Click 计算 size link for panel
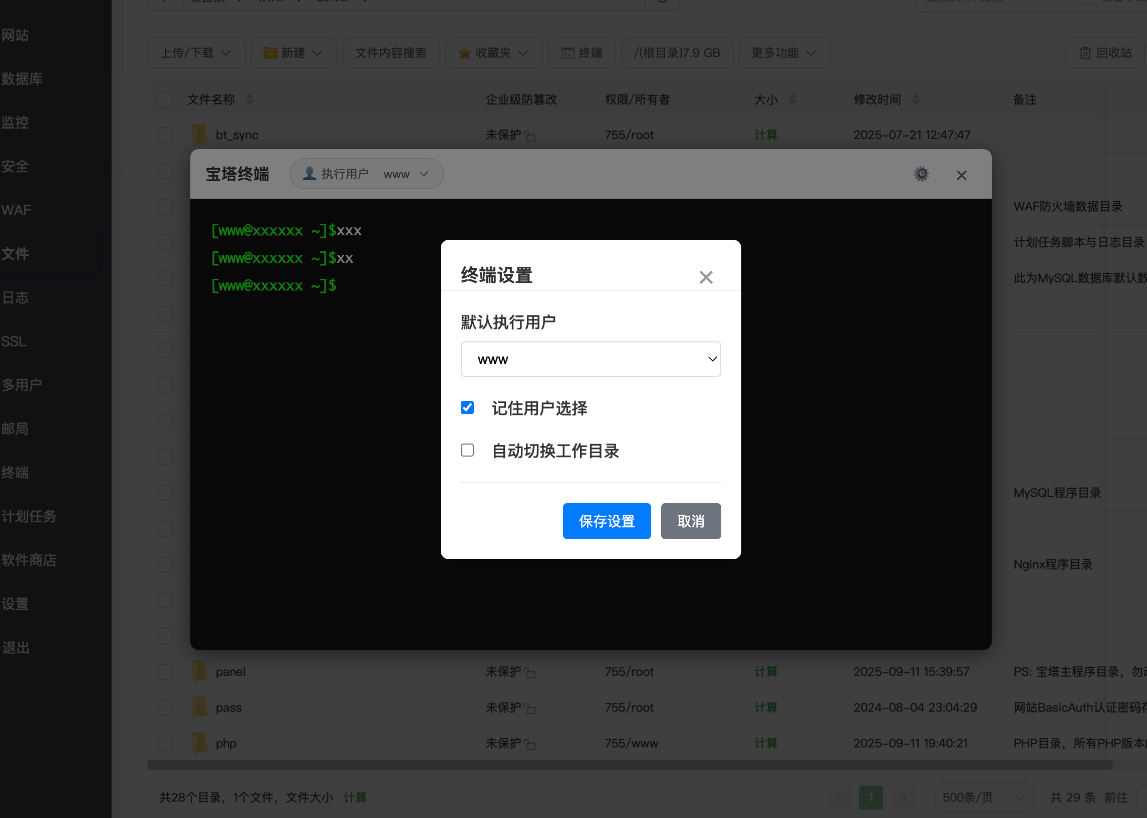The image size is (1147, 818). [765, 672]
